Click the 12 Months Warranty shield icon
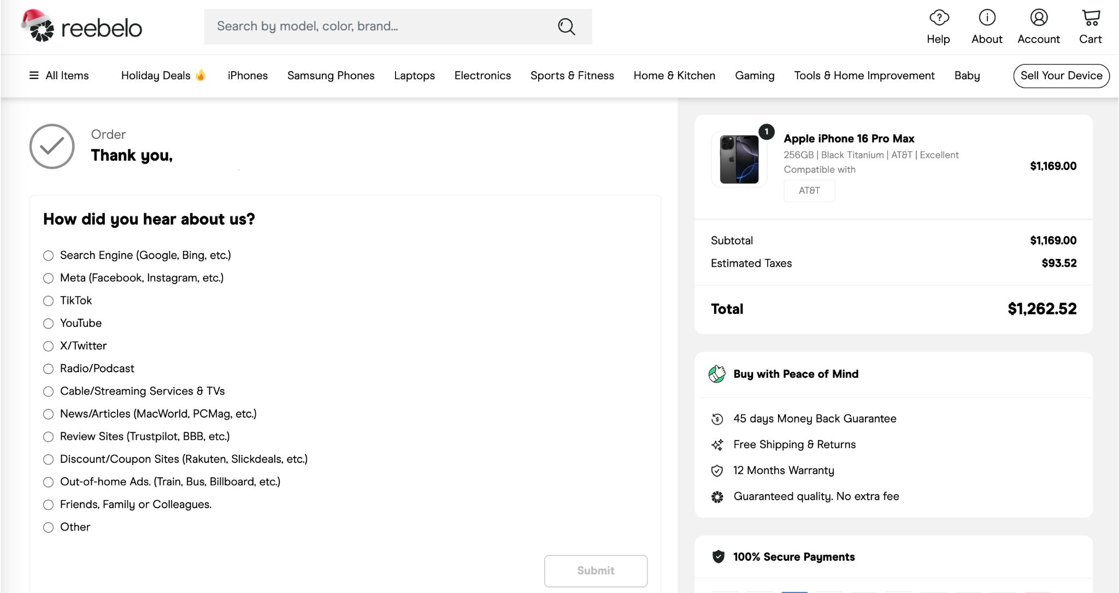Viewport: 1119px width, 593px height. [x=717, y=471]
